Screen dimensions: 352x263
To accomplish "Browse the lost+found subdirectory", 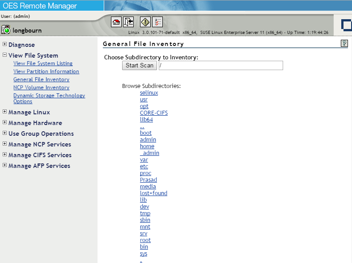I will tap(153, 193).
